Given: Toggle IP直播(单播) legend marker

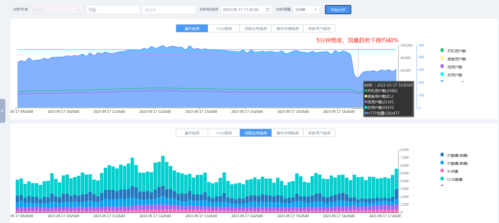Looking at the screenshot, I should click(442, 163).
